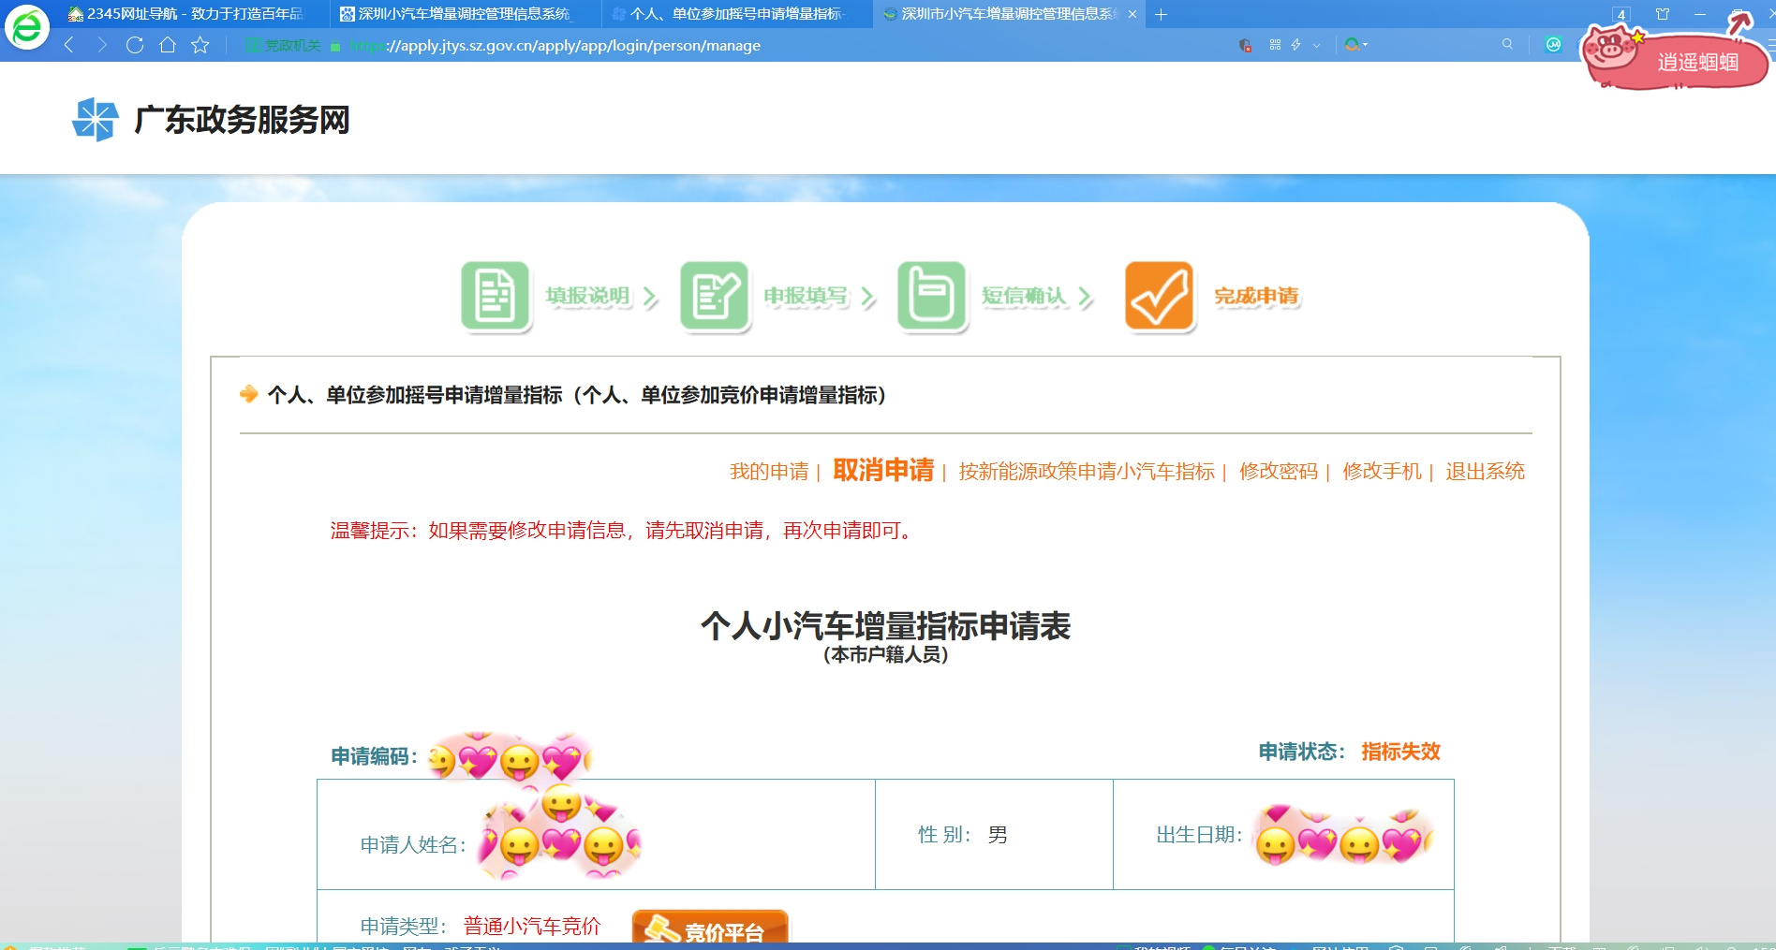
Task: Click the 短信确认 step label
Action: (x=1025, y=296)
